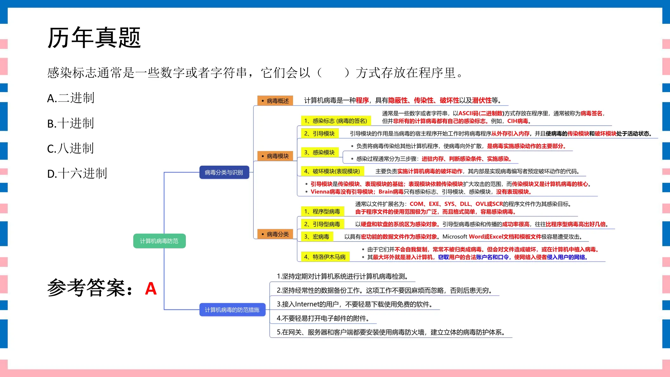Click measure 5.在网关、服务器和客户端
Screen dimensions: 670x377
[x=391, y=332]
